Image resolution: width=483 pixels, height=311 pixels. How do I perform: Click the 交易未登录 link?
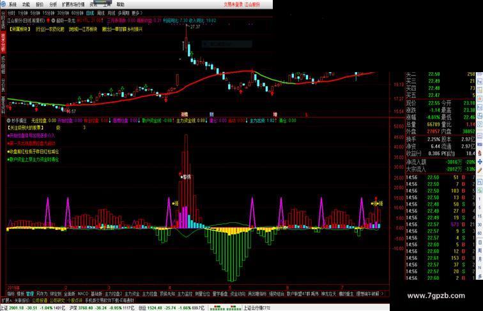click(233, 4)
